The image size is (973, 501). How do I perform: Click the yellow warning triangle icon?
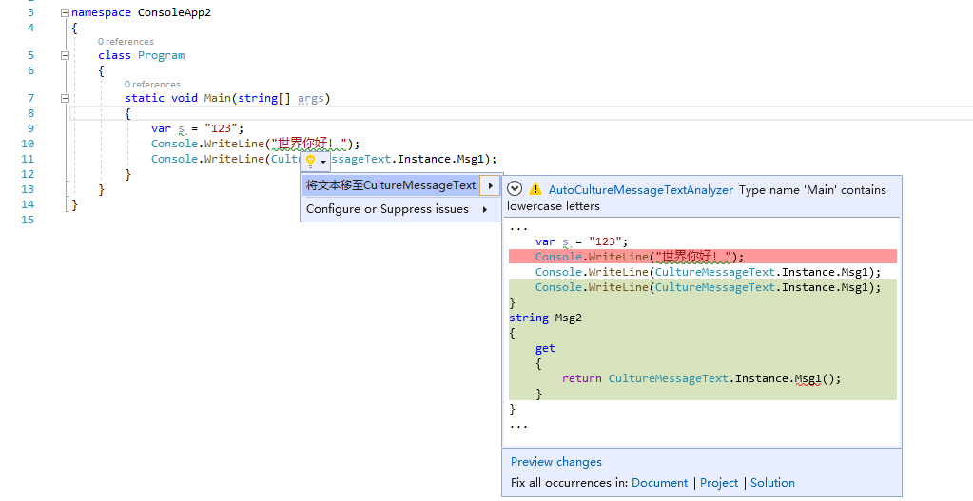[x=535, y=190]
